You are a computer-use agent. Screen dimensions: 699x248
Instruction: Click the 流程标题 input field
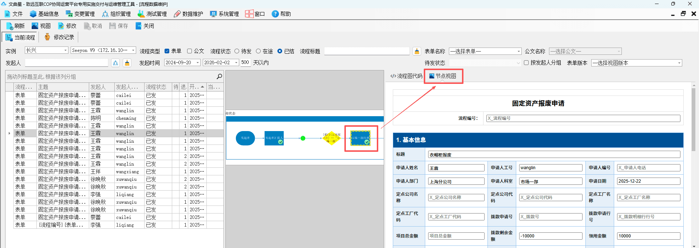coord(367,51)
